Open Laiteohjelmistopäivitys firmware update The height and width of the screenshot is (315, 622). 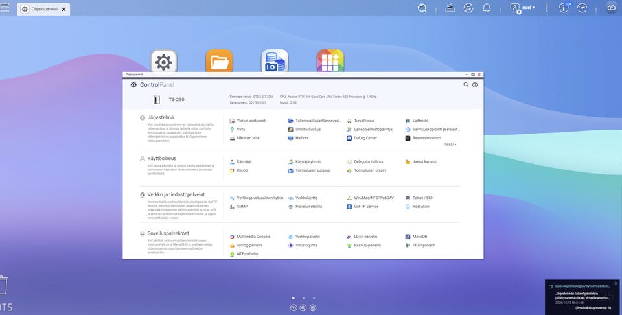pyautogui.click(x=370, y=130)
